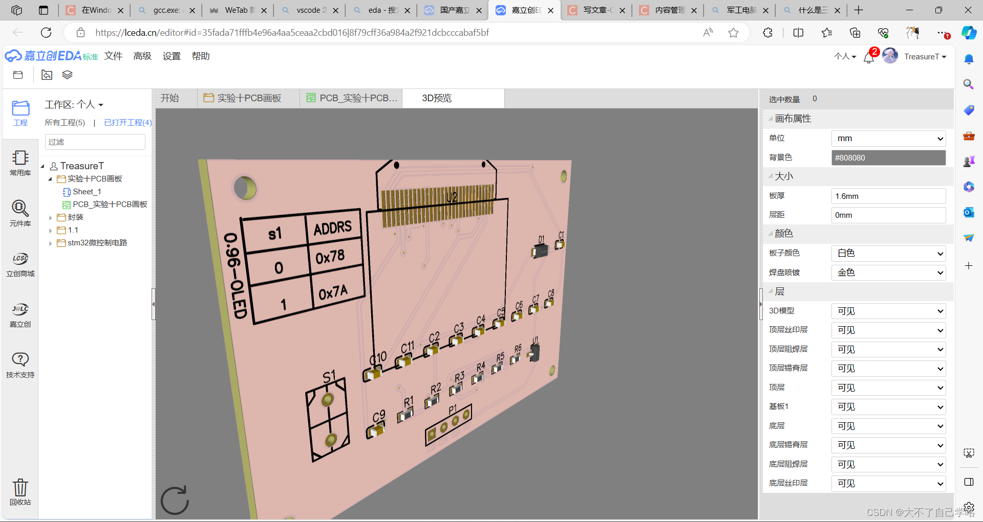
Task: Click the 过滤 filter input box
Action: coord(95,142)
